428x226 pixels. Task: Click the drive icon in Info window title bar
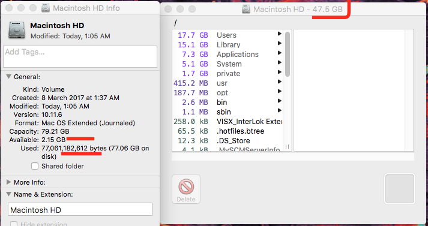(x=46, y=8)
